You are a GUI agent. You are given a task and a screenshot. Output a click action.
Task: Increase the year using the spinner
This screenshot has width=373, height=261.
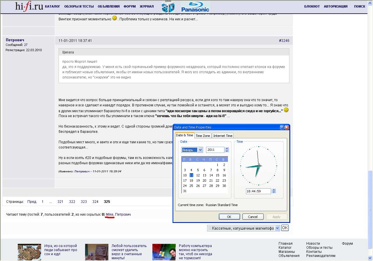click(x=227, y=149)
